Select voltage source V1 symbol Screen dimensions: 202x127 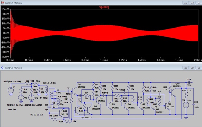(x=11, y=90)
